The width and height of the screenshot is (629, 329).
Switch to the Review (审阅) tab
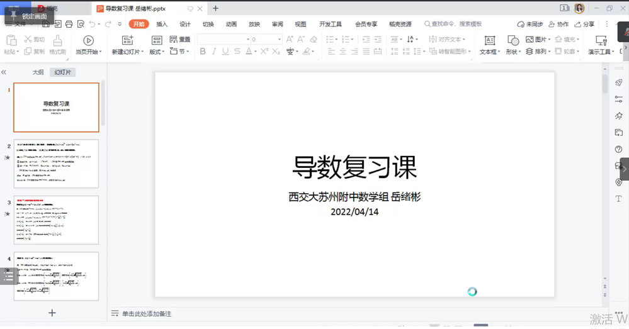pyautogui.click(x=277, y=25)
